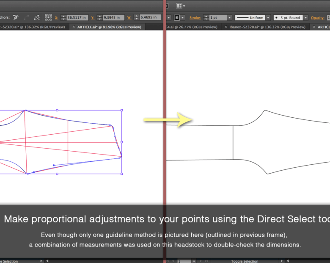Click the connect selected end points icon
Screen dimensions: 330x263
click(x=27, y=17)
